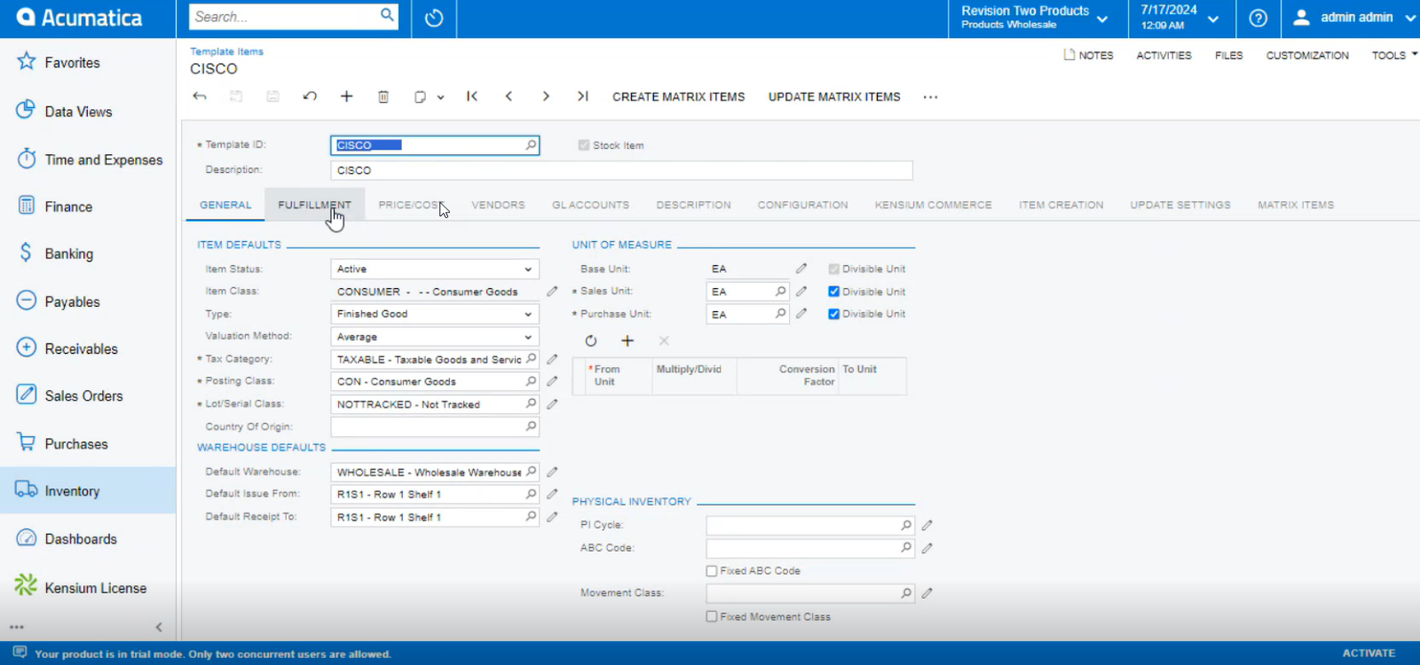1420x665 pixels.
Task: Open Template ID lookup magnifier
Action: point(531,145)
